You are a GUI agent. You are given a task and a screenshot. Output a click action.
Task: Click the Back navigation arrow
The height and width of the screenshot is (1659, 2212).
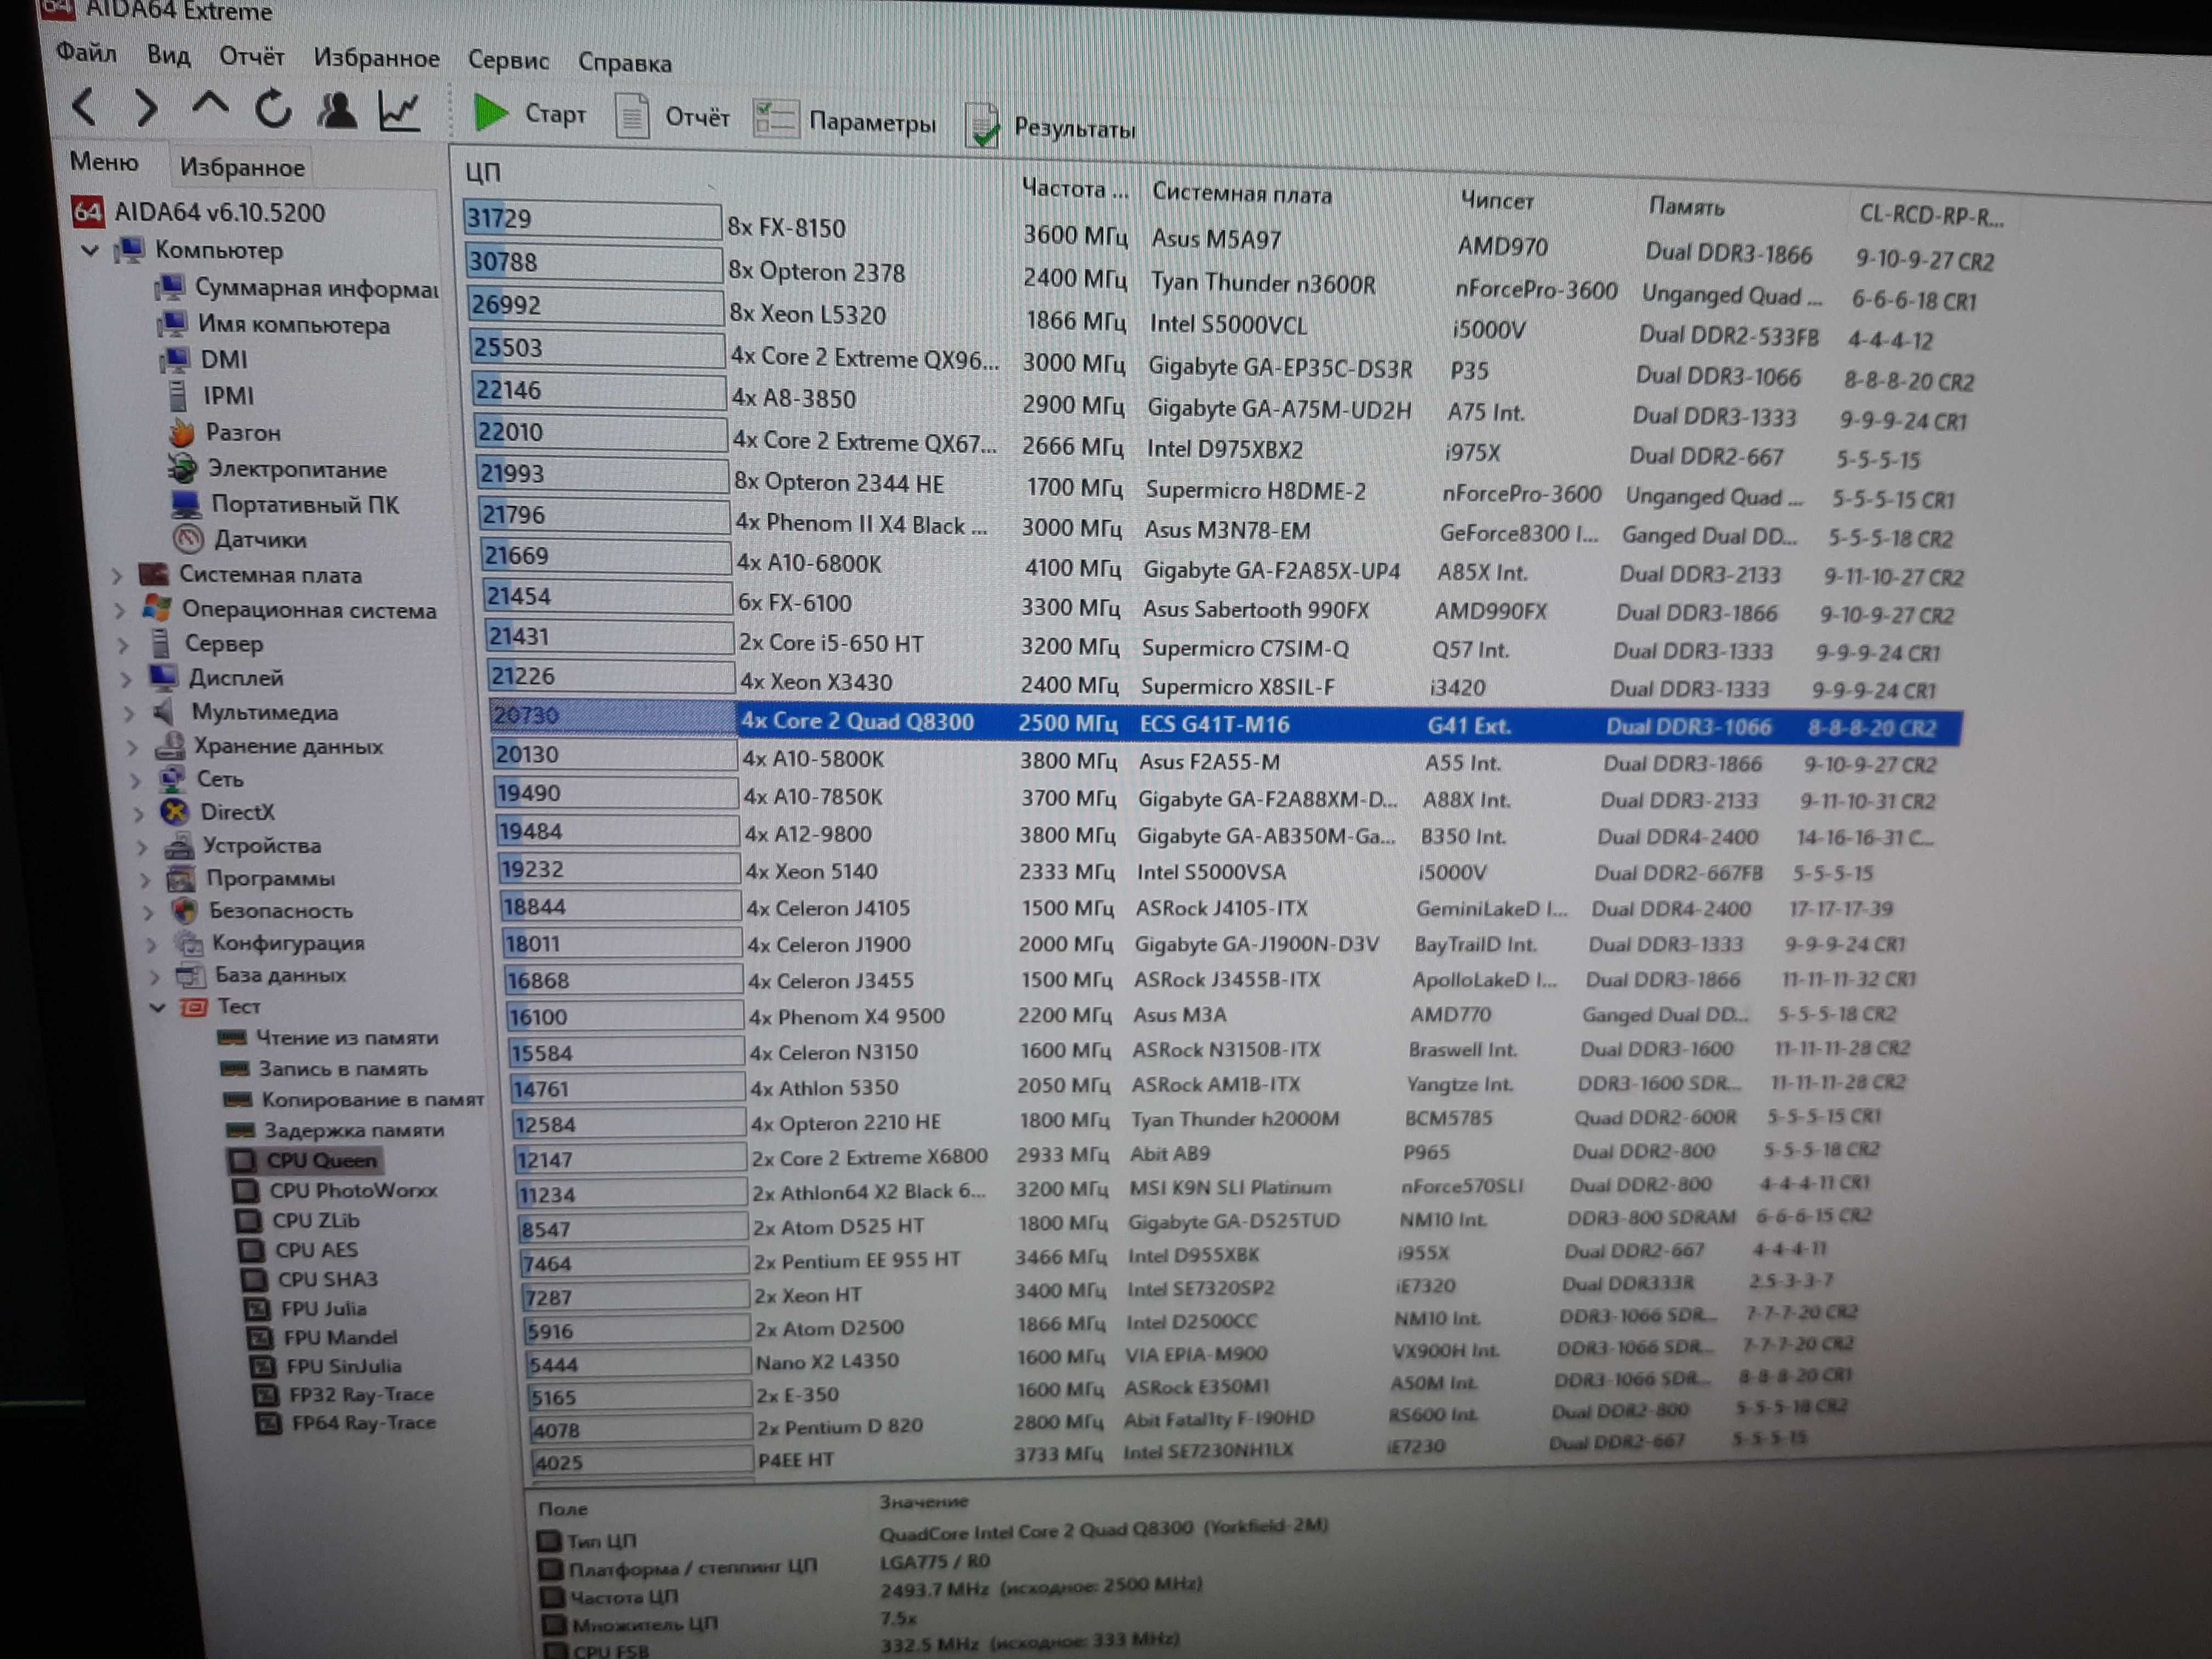coord(86,106)
